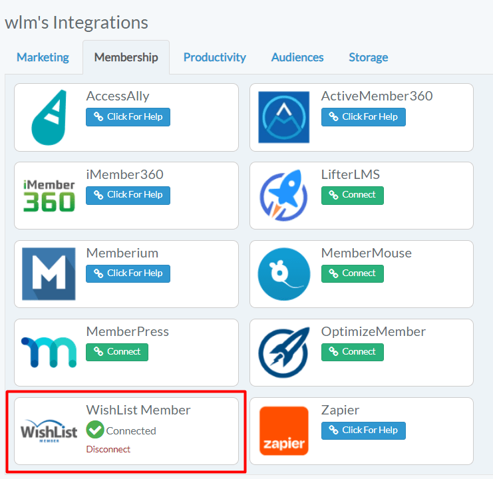Viewport: 493px width, 479px height.
Task: Click the LifterLMS rocket logo
Action: coord(283,195)
